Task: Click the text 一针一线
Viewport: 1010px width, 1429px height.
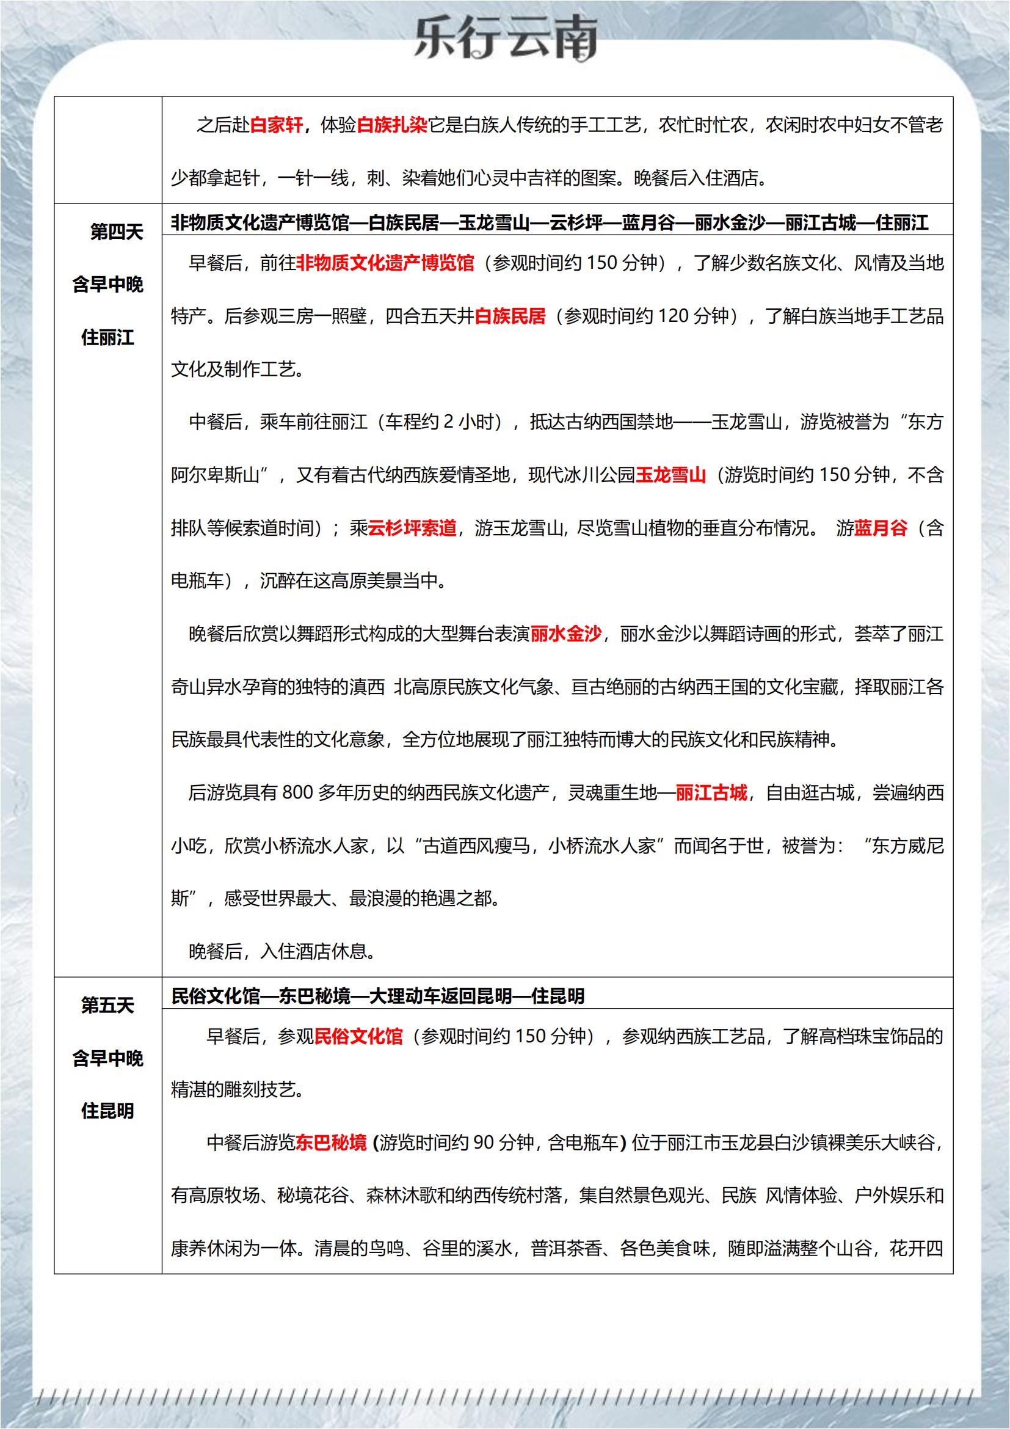Action: (313, 178)
